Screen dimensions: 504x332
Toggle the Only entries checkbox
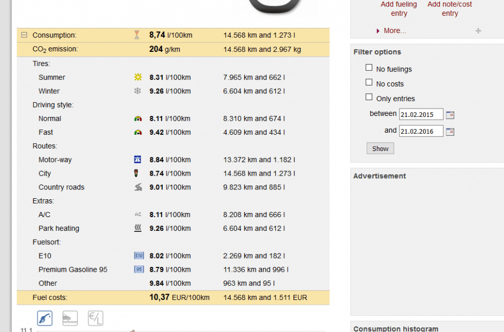click(x=369, y=97)
